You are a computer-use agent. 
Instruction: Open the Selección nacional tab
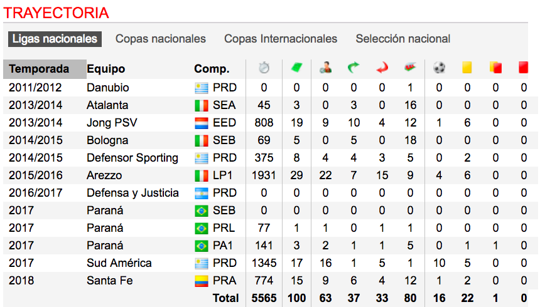pyautogui.click(x=403, y=39)
